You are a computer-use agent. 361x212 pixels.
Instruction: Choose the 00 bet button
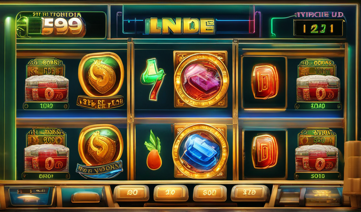(131, 193)
